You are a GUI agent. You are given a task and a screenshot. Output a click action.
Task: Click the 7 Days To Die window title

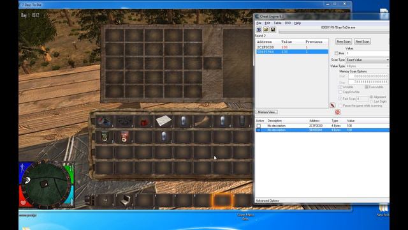click(32, 4)
